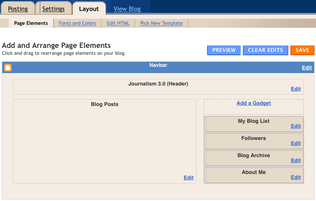The image size is (316, 201).
Task: Switch to the Settings tab
Action: pyautogui.click(x=53, y=9)
